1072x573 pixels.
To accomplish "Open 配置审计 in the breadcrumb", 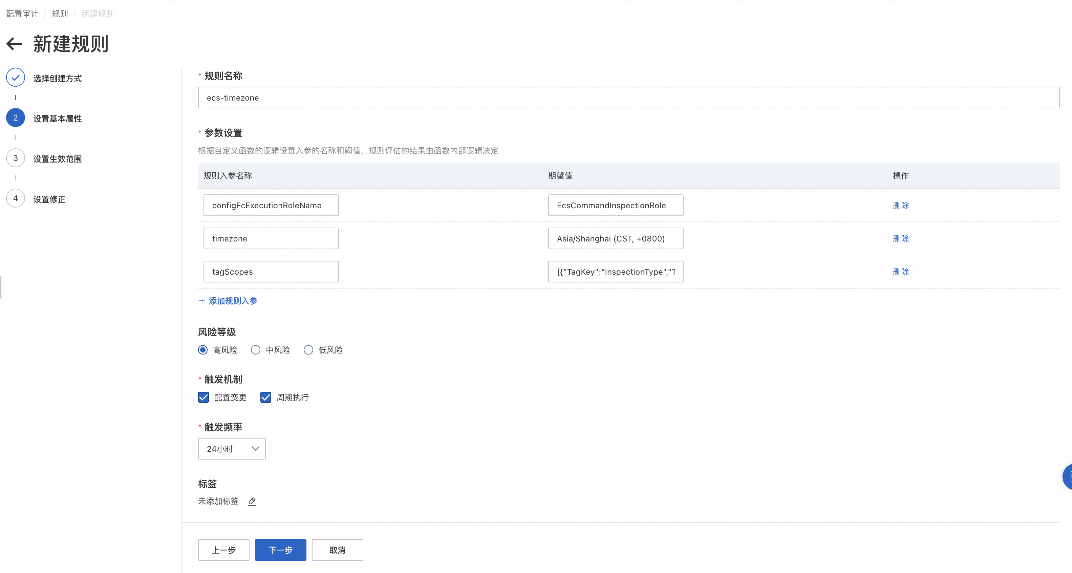I will click(22, 14).
